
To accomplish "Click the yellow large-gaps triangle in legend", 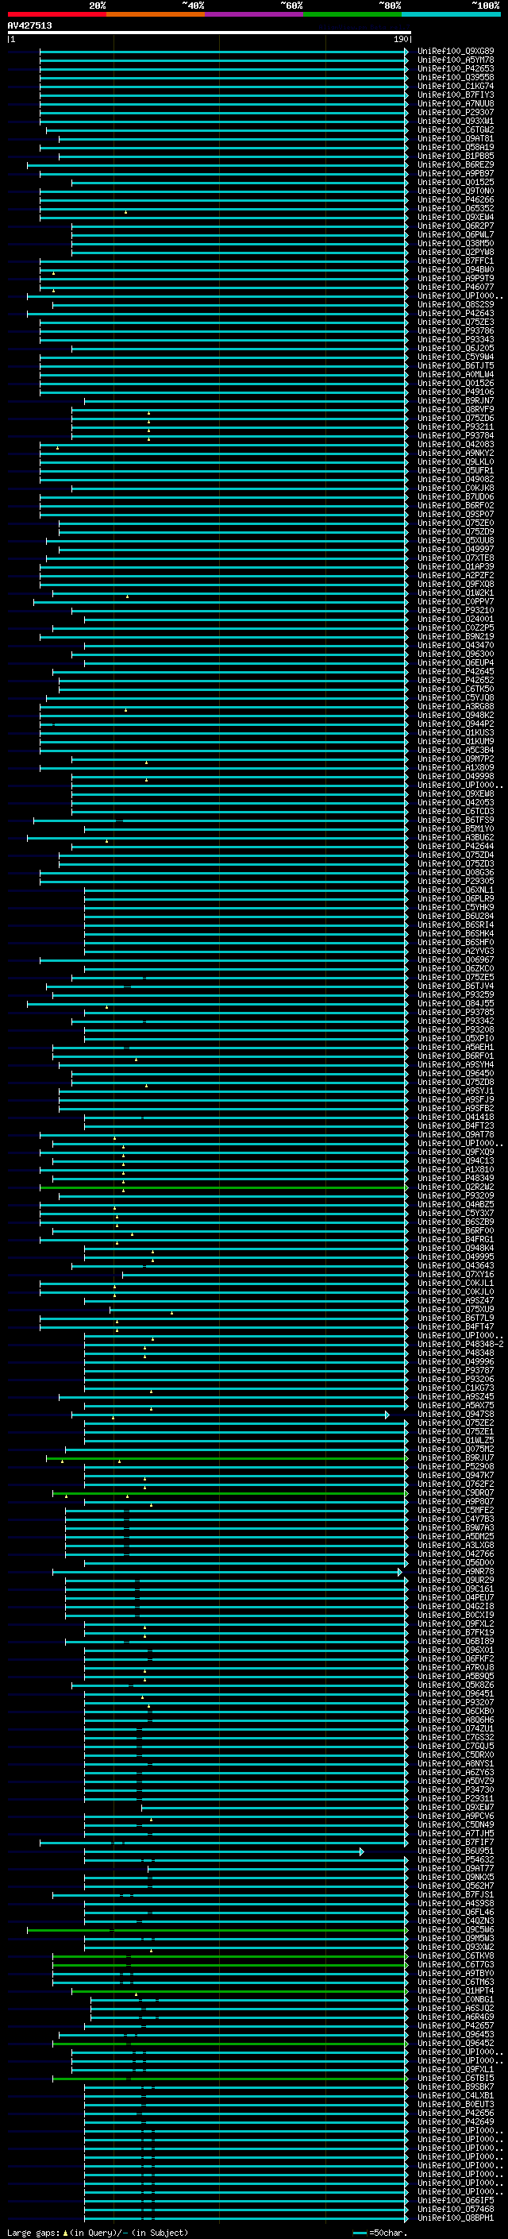I will (65, 2232).
